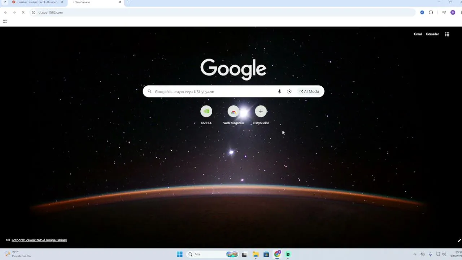This screenshot has width=462, height=260.
Task: Start voice search with microphone
Action: click(x=279, y=91)
